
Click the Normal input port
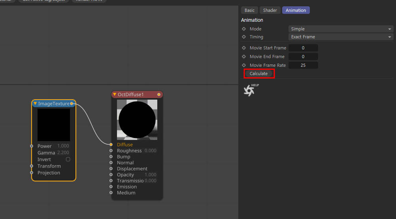(111, 163)
